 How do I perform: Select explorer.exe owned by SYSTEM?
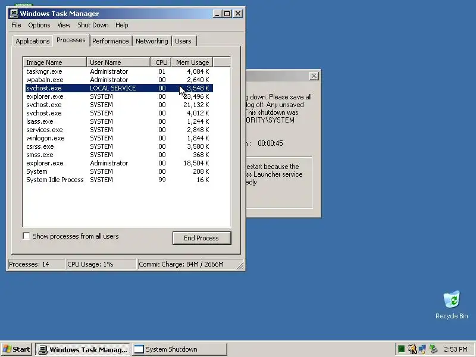119,96
